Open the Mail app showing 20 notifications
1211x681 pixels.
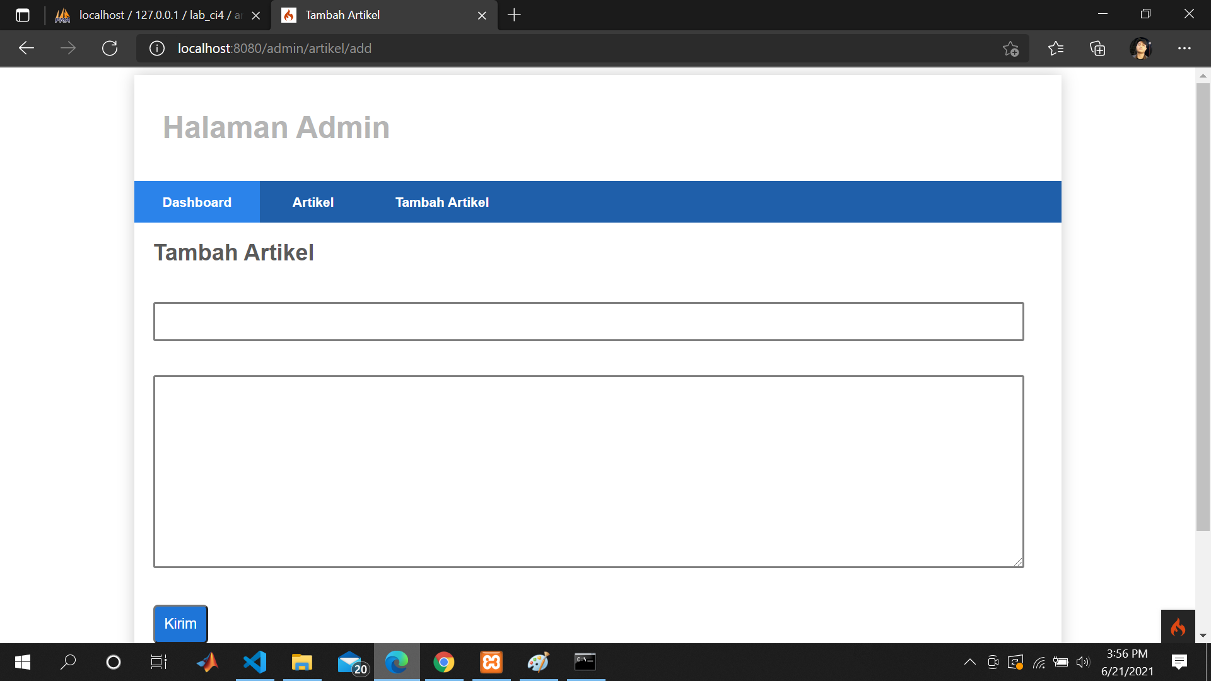coord(349,661)
